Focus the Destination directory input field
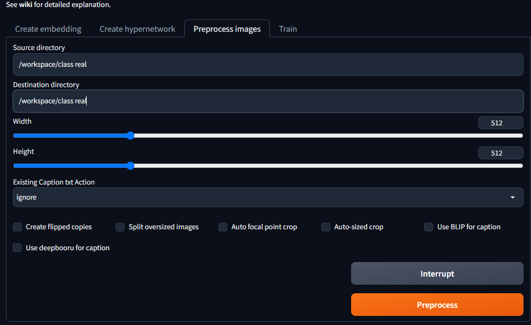This screenshot has height=325, width=531. click(x=268, y=101)
